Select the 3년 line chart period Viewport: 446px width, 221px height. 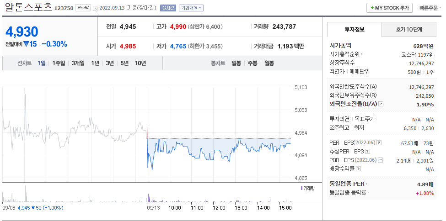tap(110, 63)
